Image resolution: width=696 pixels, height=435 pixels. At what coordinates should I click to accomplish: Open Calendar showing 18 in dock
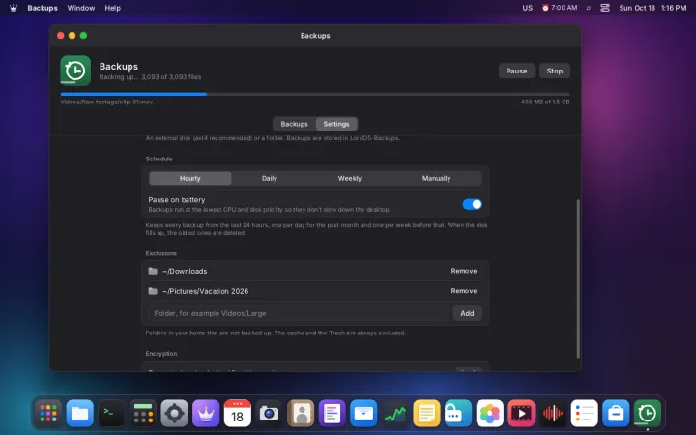coord(238,414)
